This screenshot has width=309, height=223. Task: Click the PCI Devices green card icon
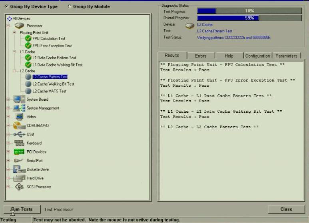(x=19, y=152)
